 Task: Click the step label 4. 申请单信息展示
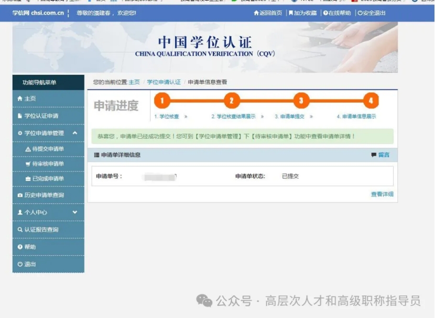tap(356, 116)
